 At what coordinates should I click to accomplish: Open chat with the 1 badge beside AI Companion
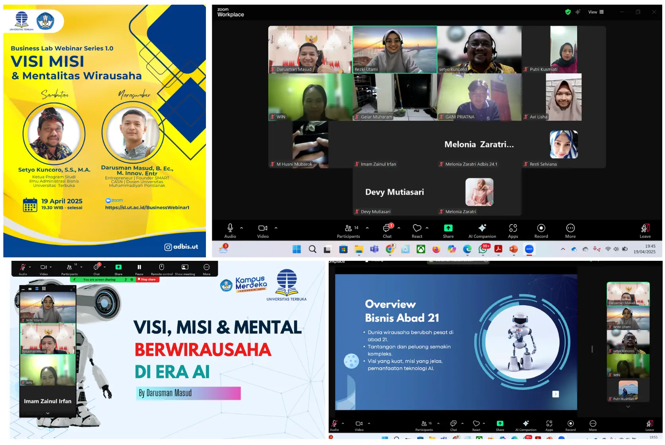[387, 230]
